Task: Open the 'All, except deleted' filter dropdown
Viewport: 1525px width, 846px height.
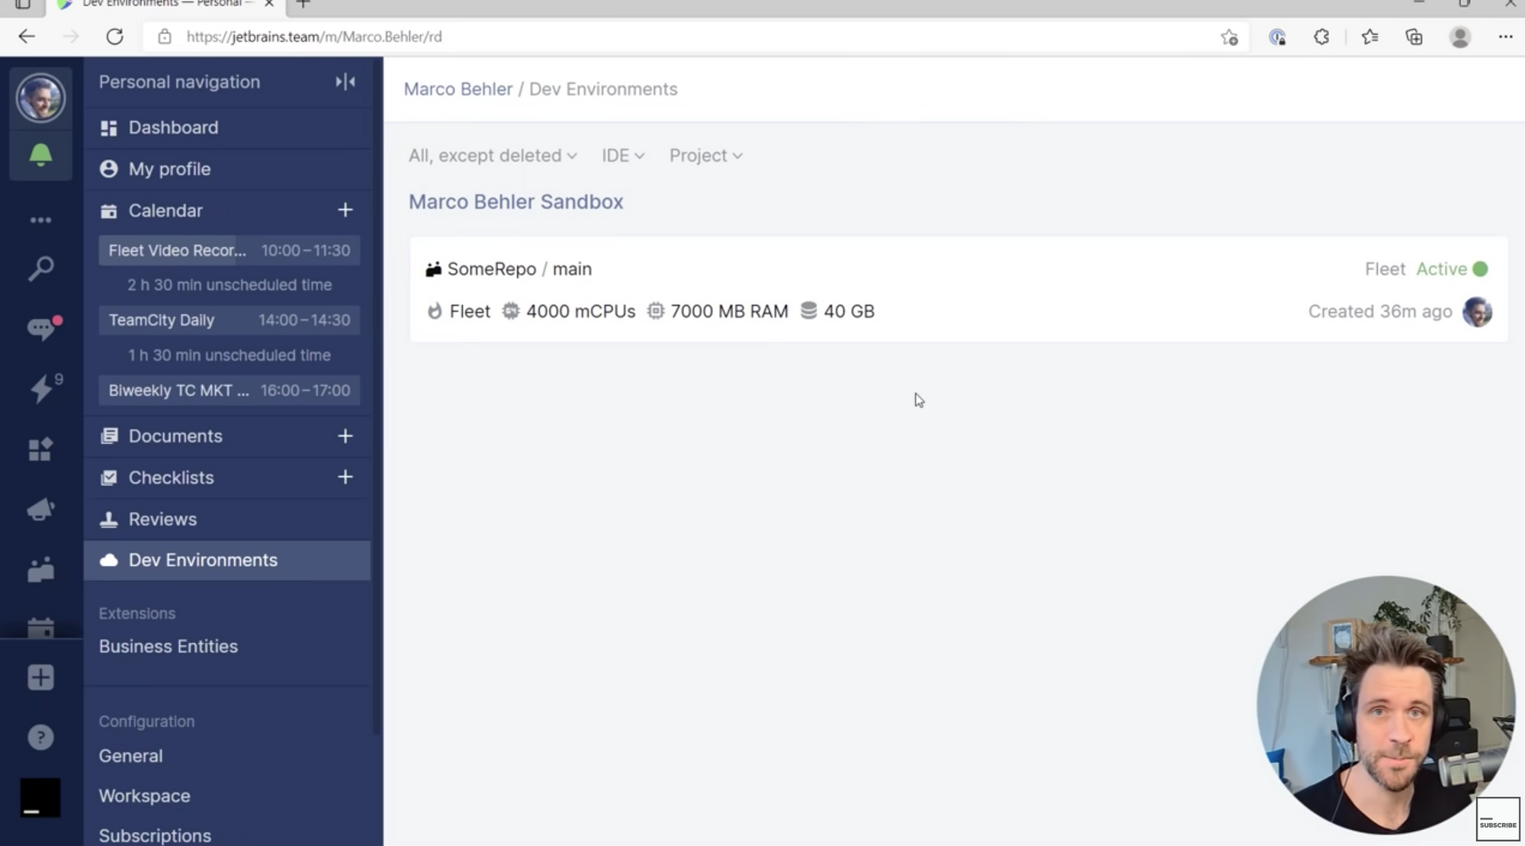Action: click(493, 156)
